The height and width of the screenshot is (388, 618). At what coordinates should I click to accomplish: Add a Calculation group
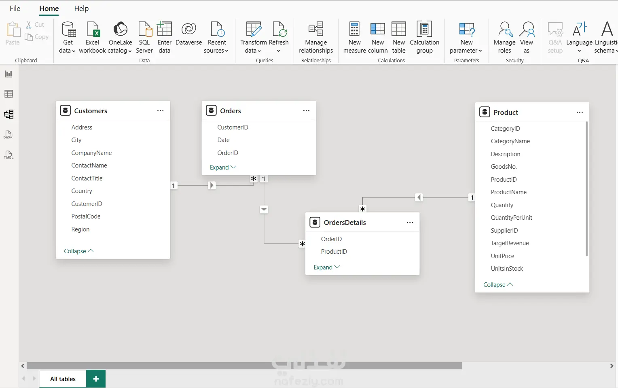(x=424, y=37)
